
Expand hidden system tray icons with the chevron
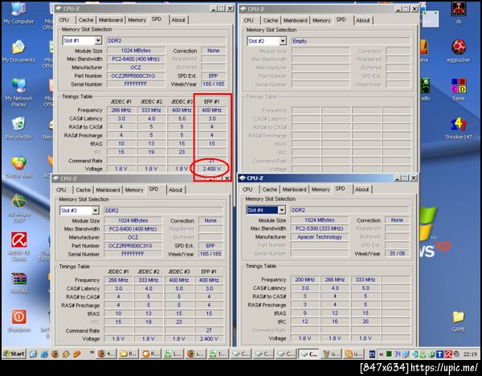tap(381, 354)
